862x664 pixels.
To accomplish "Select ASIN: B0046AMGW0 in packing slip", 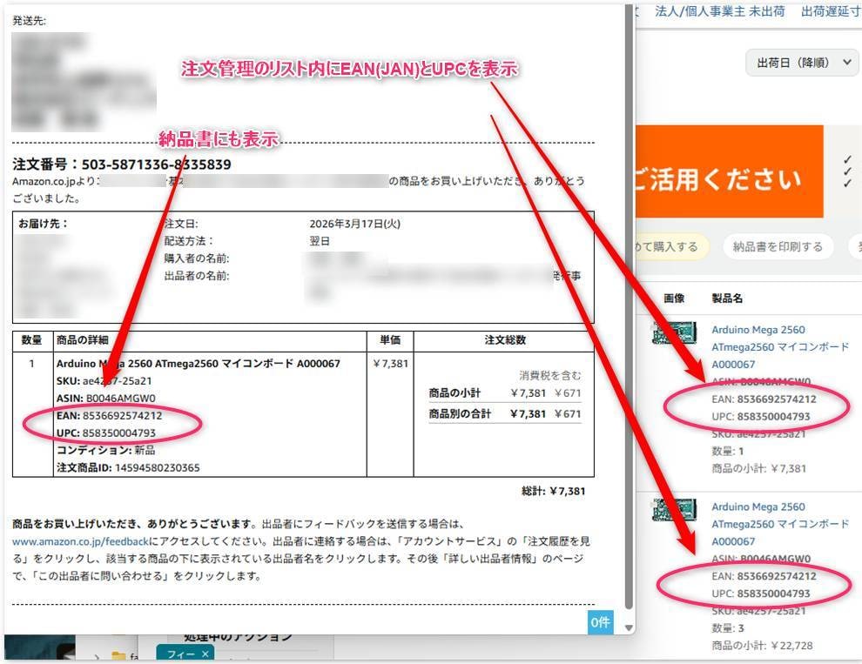I will pyautogui.click(x=105, y=398).
